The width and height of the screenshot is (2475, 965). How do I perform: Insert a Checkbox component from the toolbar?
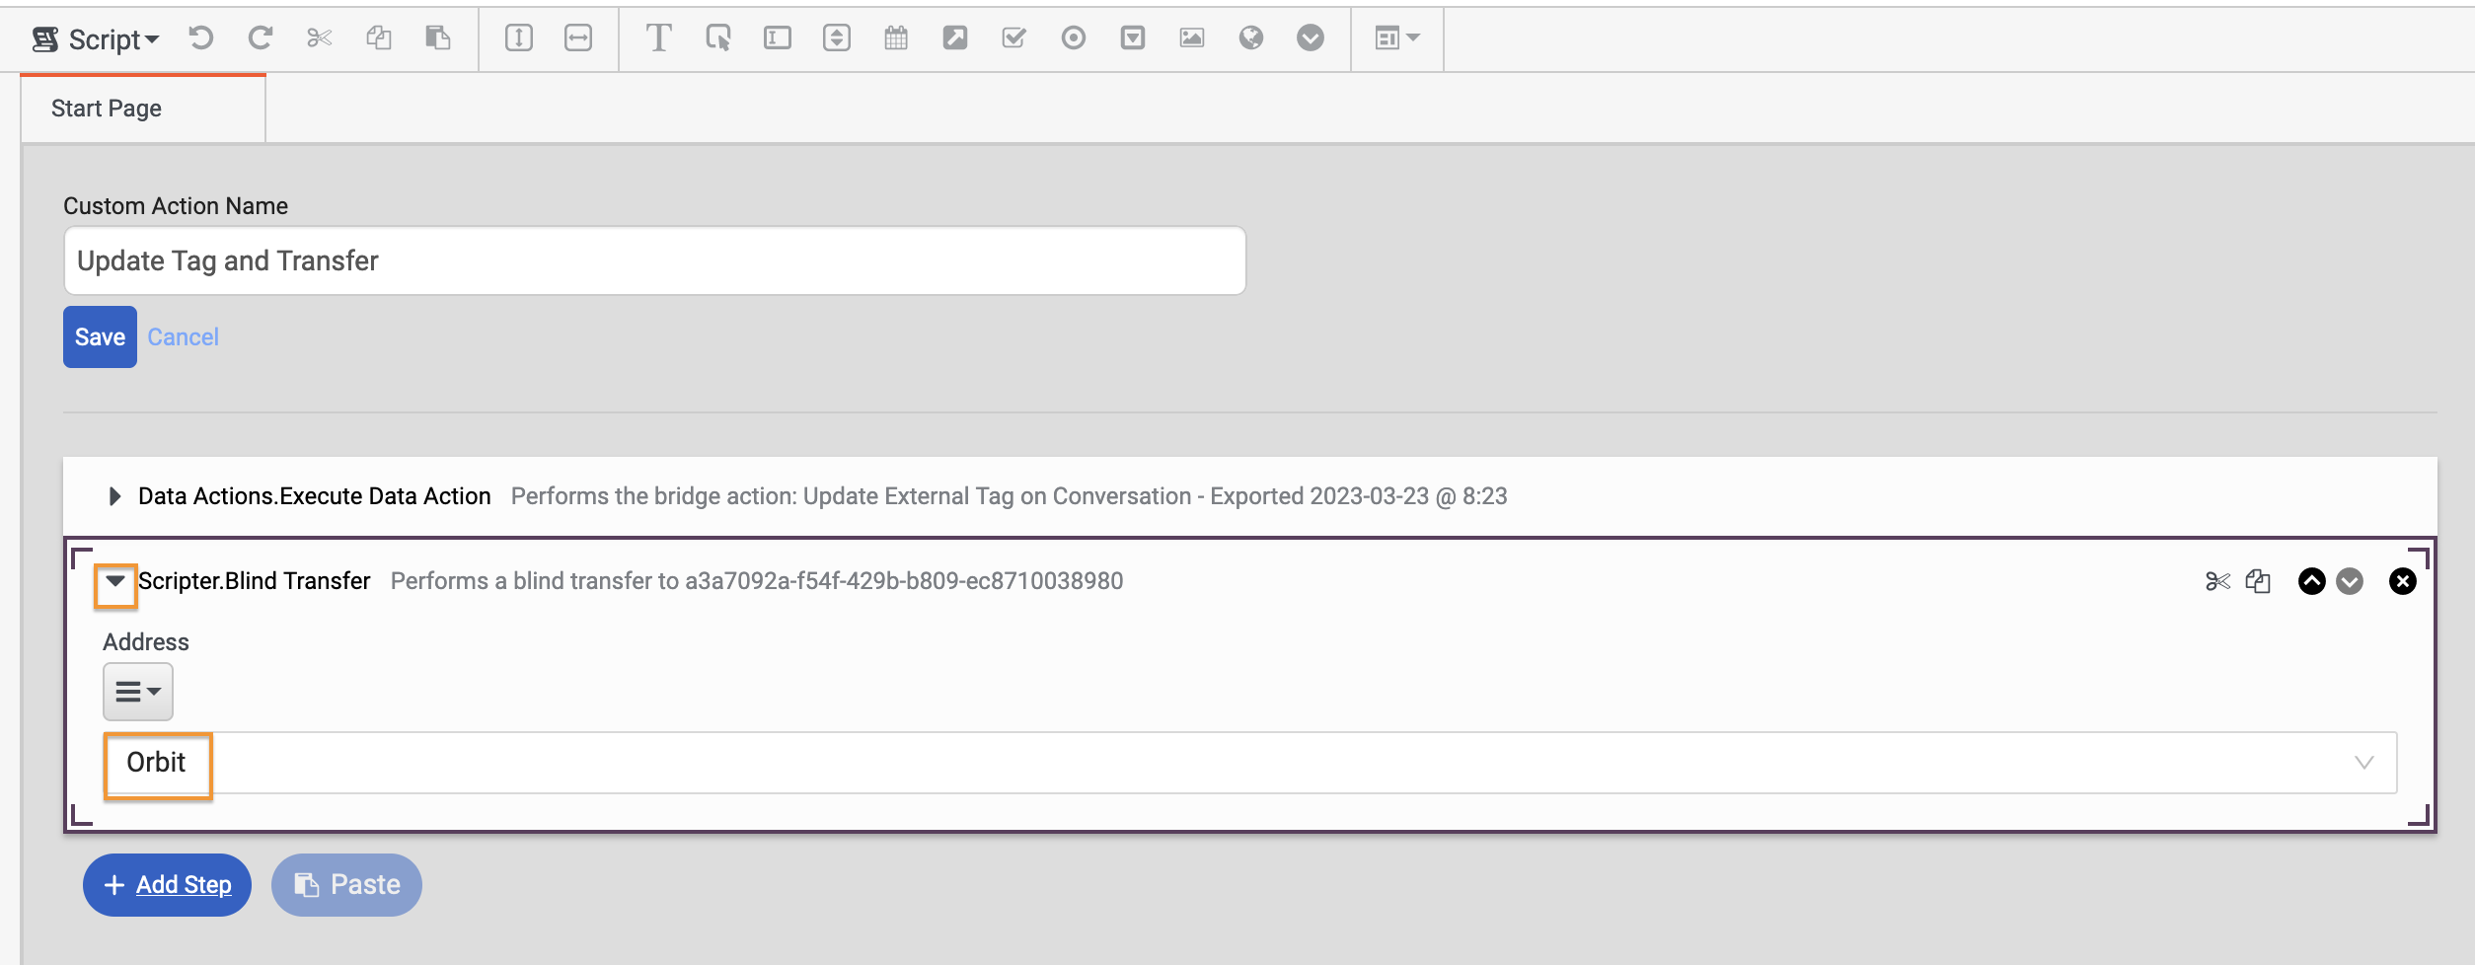1013,38
